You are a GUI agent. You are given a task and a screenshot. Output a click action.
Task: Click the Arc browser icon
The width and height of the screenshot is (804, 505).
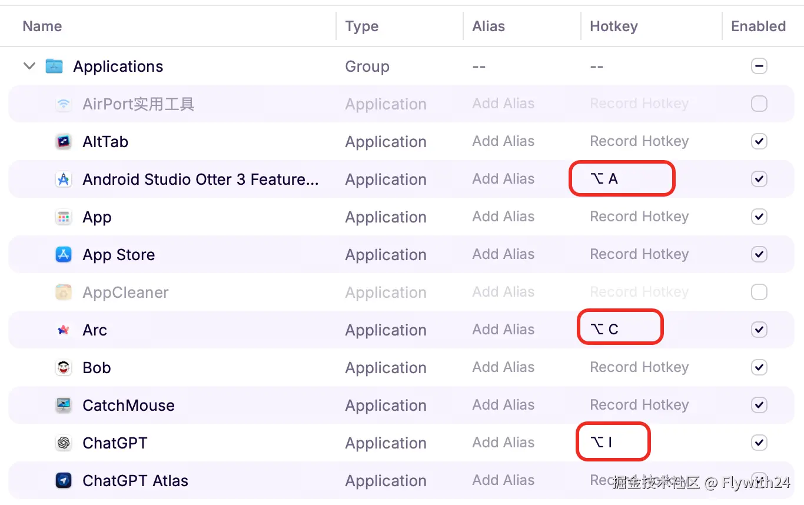click(64, 330)
